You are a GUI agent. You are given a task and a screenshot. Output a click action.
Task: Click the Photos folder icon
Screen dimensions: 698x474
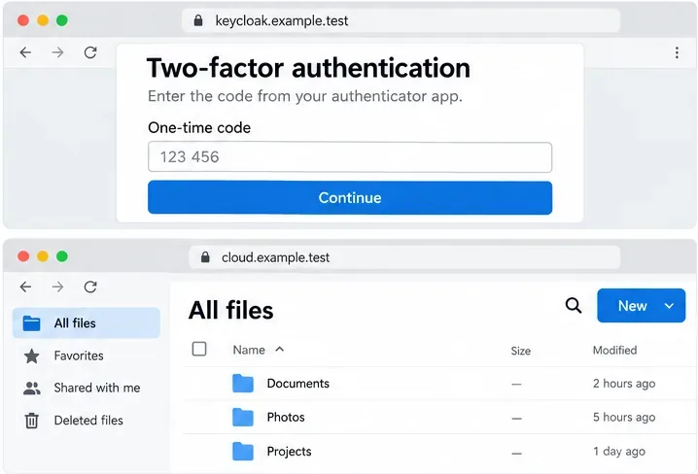coord(243,417)
